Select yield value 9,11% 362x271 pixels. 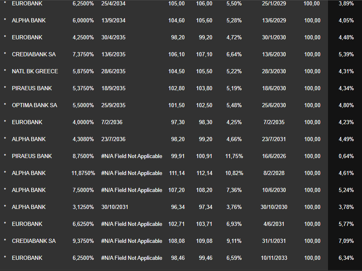click(234, 241)
